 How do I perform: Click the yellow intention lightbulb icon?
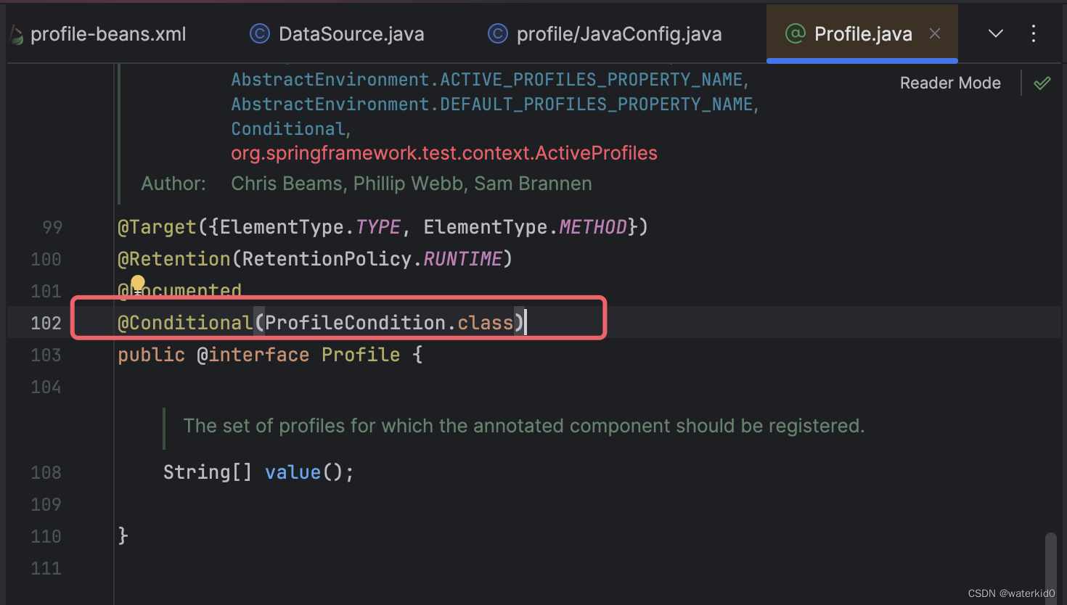pyautogui.click(x=138, y=284)
